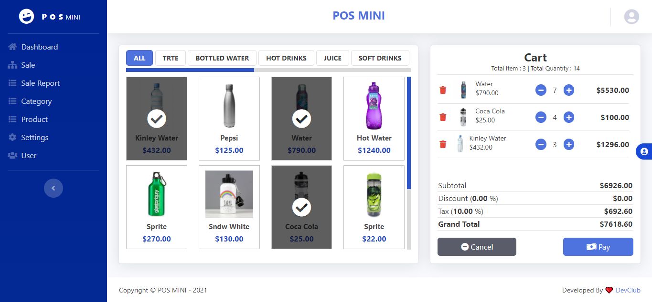Open the user profile avatar
This screenshot has width=652, height=302.
[631, 17]
